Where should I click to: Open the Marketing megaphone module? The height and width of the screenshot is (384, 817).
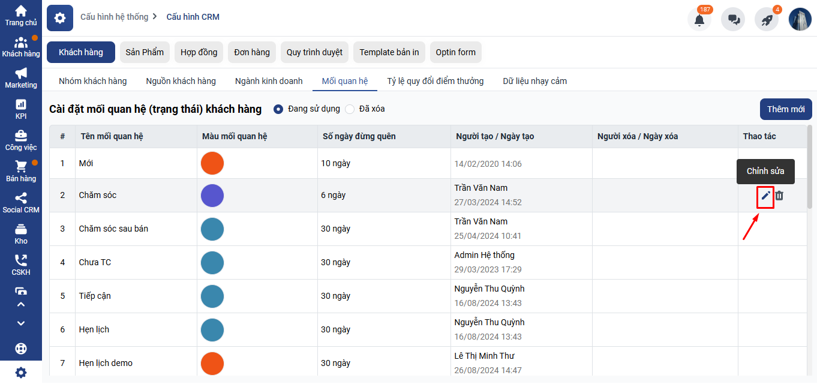coord(21,78)
